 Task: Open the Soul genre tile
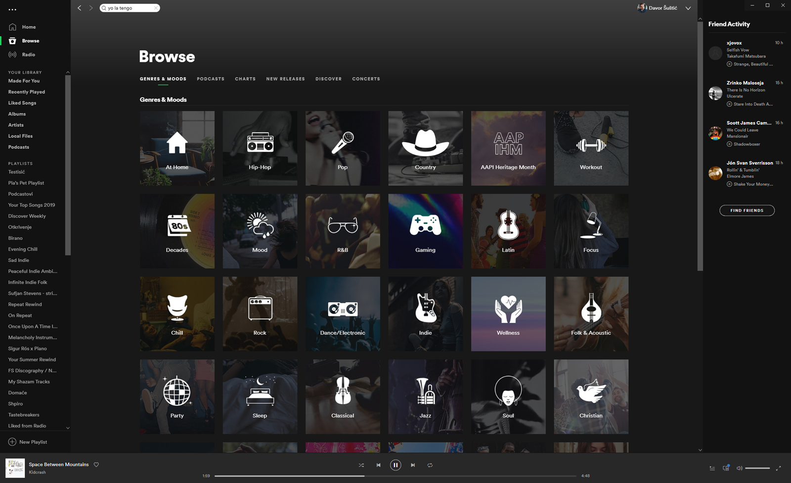508,397
